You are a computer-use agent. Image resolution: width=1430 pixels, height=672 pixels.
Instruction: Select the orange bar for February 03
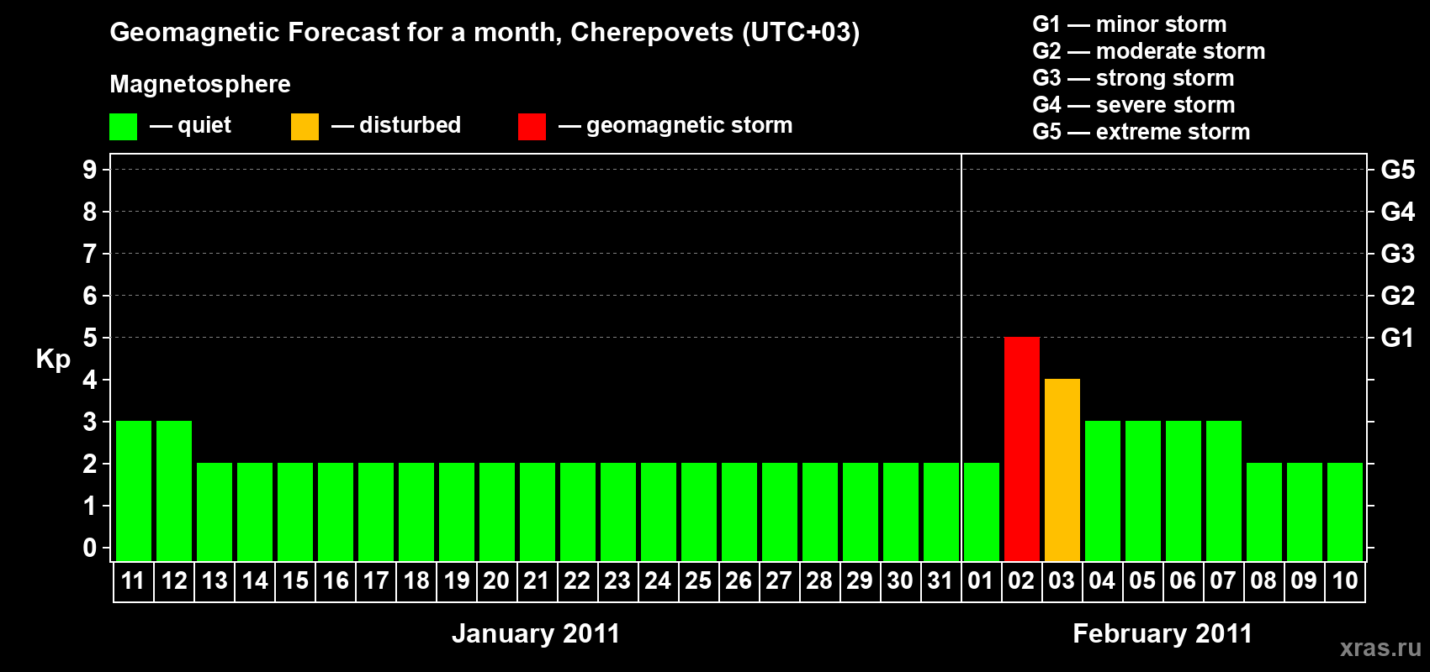click(x=1062, y=470)
